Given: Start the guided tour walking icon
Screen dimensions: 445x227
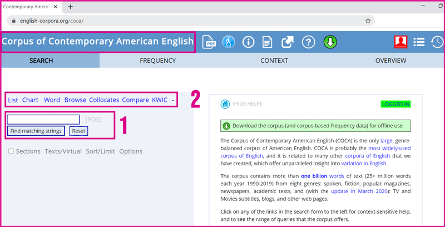Looking at the screenshot, I should point(229,42).
